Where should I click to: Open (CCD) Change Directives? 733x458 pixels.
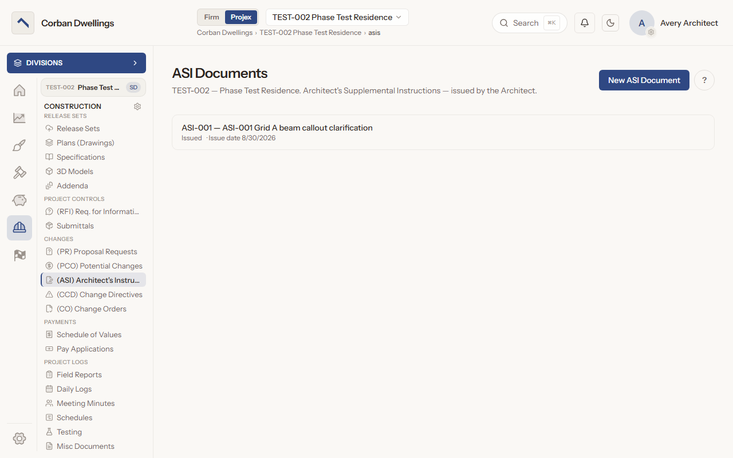click(93, 295)
